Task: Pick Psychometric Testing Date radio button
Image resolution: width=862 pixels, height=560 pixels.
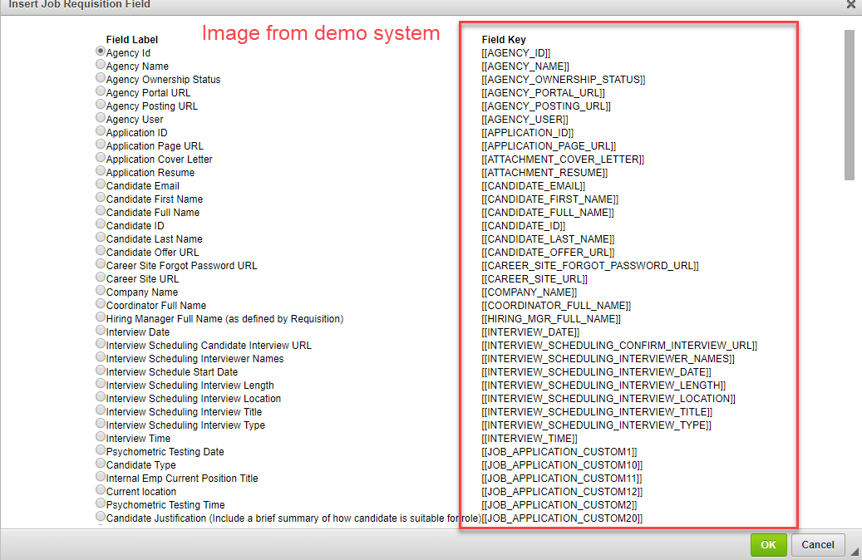Action: pyautogui.click(x=100, y=450)
